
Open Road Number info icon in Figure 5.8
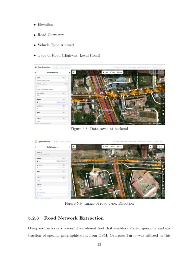[x=67, y=93]
